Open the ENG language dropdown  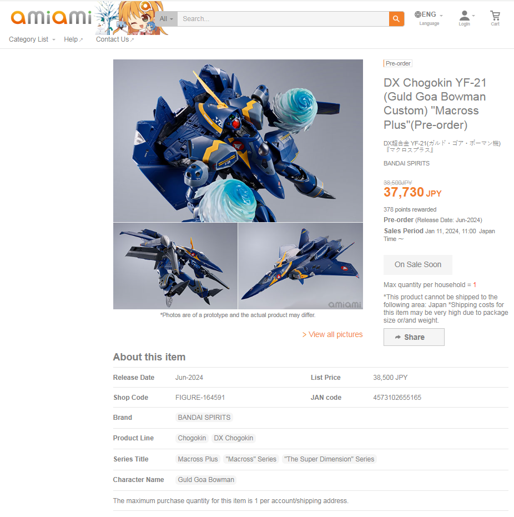tap(429, 15)
